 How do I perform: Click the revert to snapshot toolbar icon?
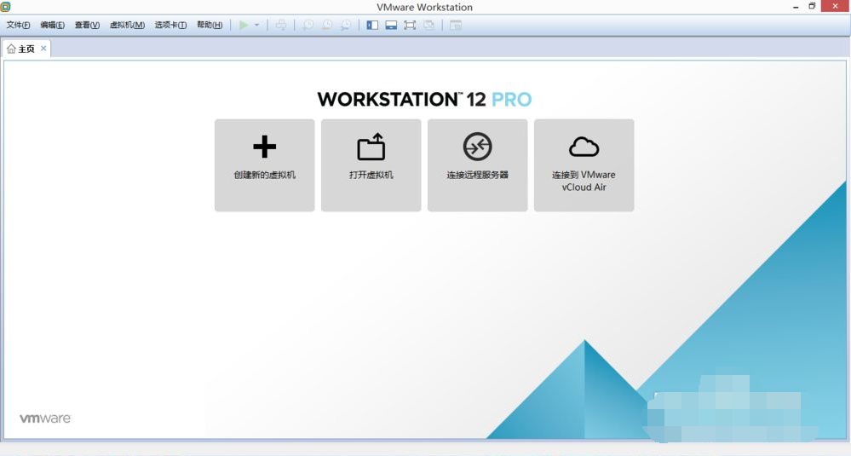coord(326,25)
